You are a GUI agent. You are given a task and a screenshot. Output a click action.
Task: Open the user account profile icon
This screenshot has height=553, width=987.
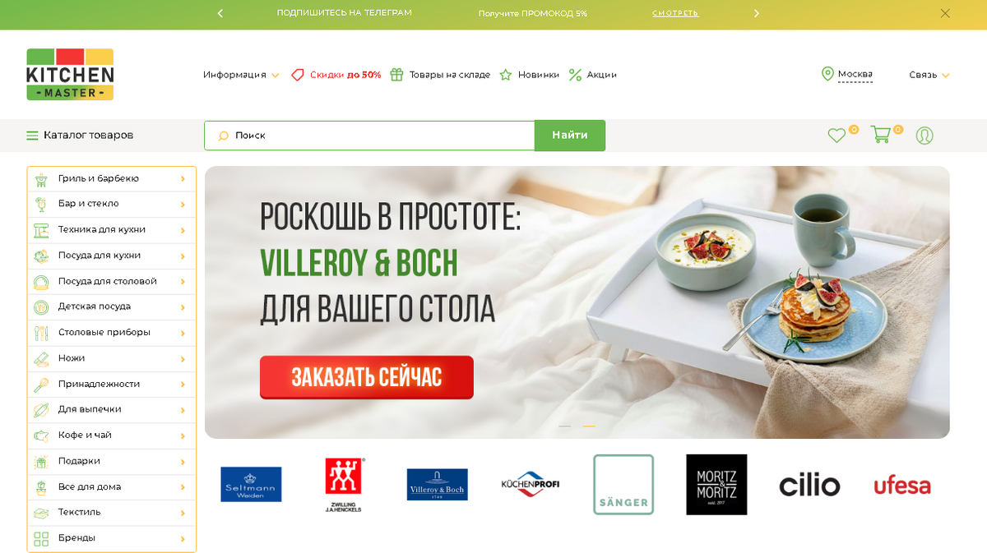pos(924,136)
